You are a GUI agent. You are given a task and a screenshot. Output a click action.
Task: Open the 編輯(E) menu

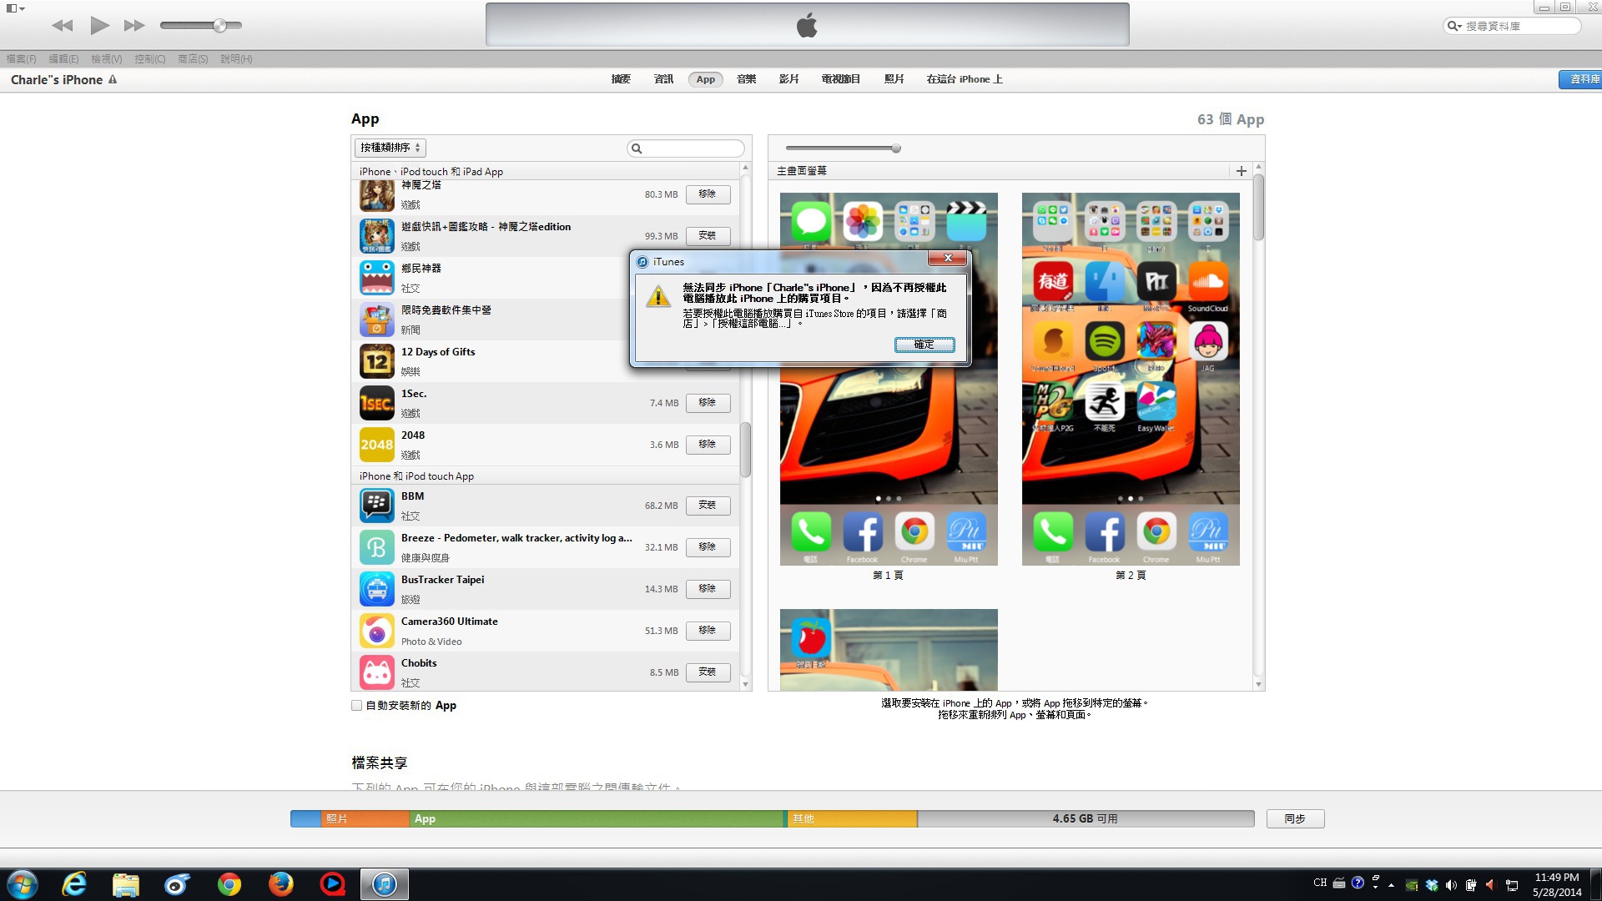(x=63, y=59)
